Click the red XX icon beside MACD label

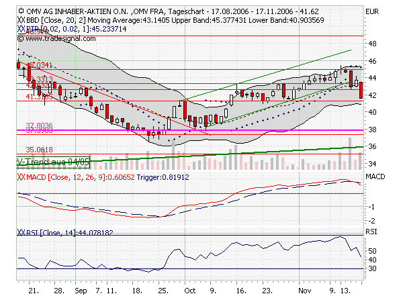pos(21,177)
